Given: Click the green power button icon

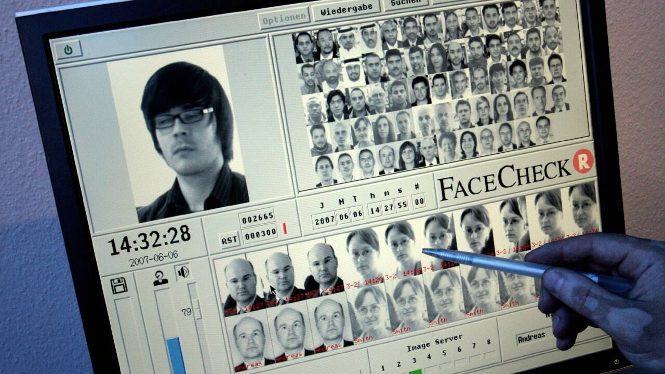Looking at the screenshot, I should pyautogui.click(x=68, y=50).
